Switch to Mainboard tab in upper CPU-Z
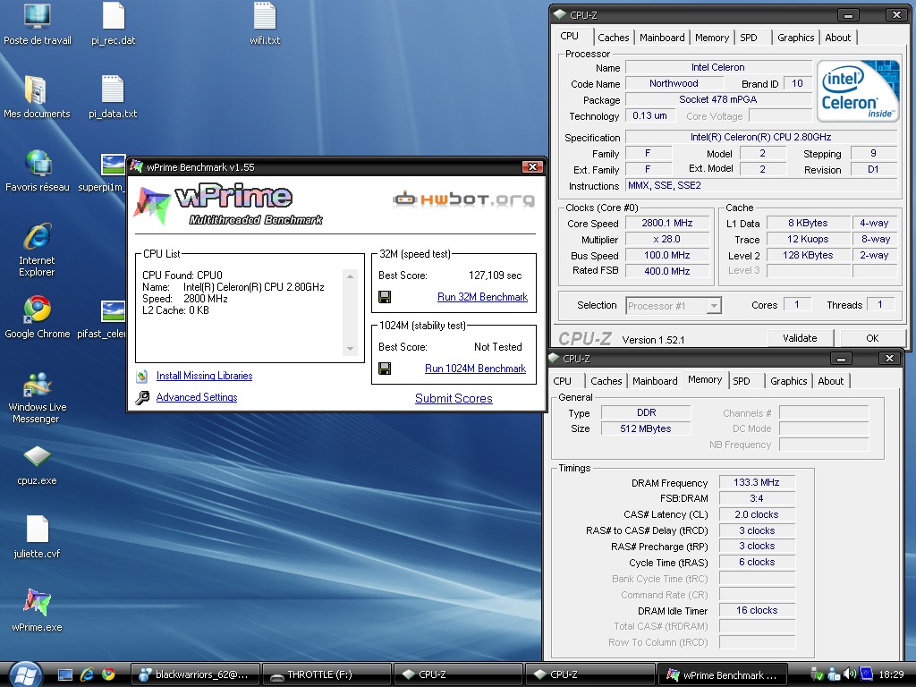The height and width of the screenshot is (687, 916). 662,38
